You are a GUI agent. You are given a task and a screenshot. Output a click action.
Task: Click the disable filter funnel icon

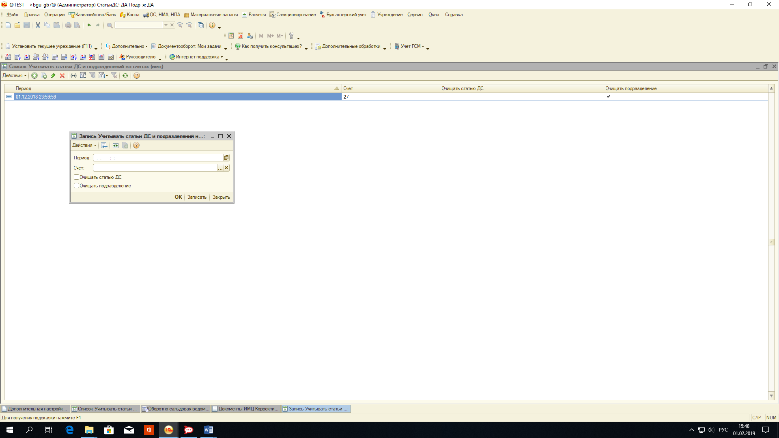point(114,76)
